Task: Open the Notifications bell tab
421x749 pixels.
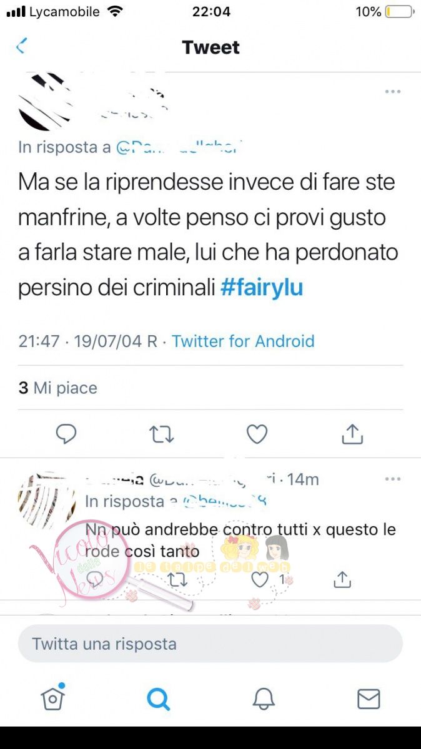Action: 264,699
